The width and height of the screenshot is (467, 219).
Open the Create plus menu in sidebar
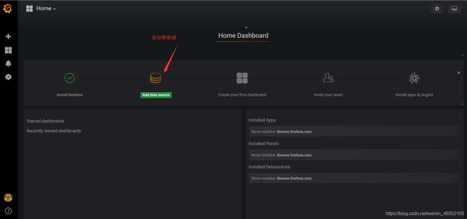point(8,36)
